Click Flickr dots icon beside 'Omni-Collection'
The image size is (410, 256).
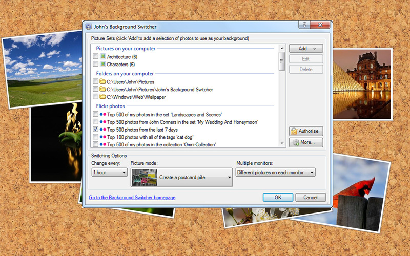coord(103,144)
